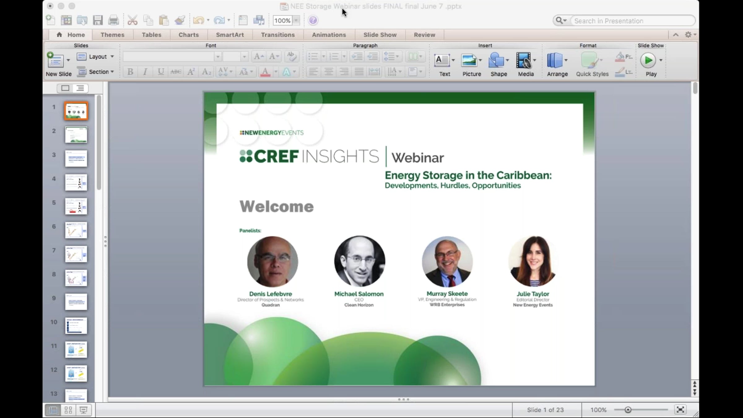Screen dimensions: 743x418
Task: Click the Print icon in toolbar
Action: click(x=113, y=20)
